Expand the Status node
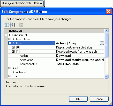 point(10,76)
